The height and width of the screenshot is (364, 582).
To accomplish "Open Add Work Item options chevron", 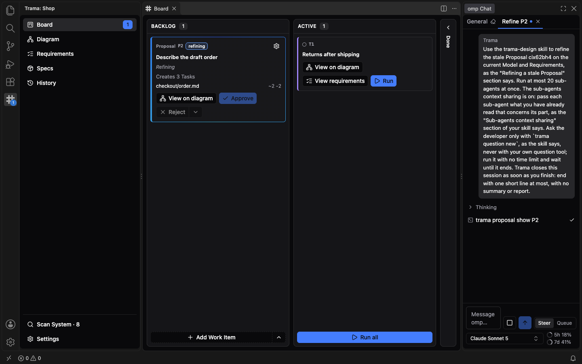I will click(x=279, y=337).
